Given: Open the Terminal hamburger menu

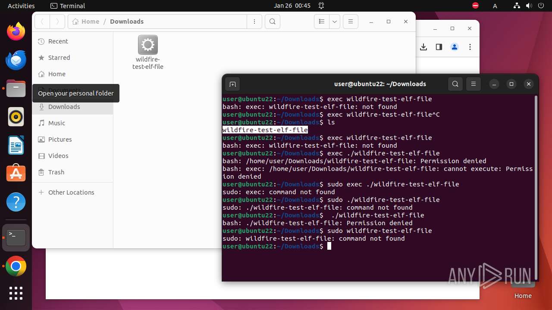Looking at the screenshot, I should pyautogui.click(x=474, y=84).
